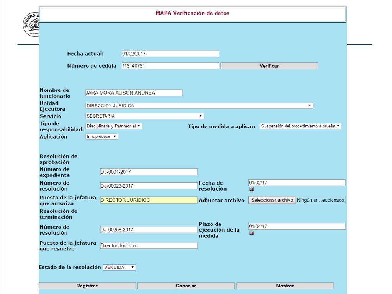
Task: Click the Número de expediente field
Action: [149, 172]
